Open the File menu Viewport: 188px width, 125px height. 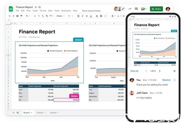(17, 11)
